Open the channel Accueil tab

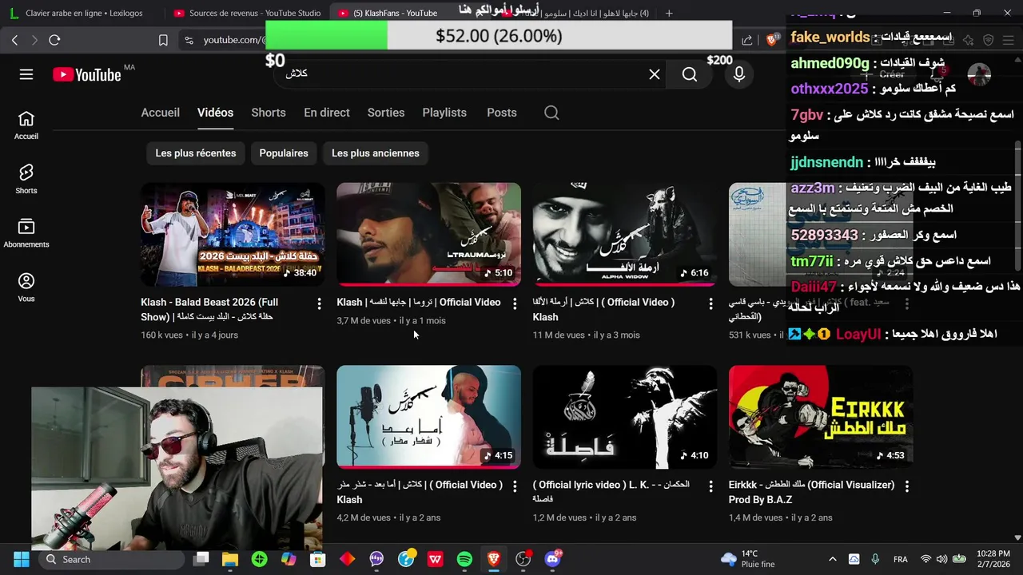point(160,113)
